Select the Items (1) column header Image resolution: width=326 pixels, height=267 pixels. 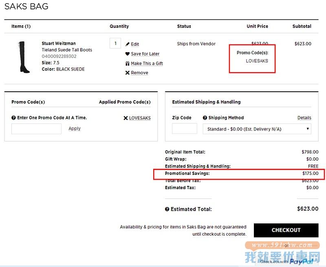21,26
